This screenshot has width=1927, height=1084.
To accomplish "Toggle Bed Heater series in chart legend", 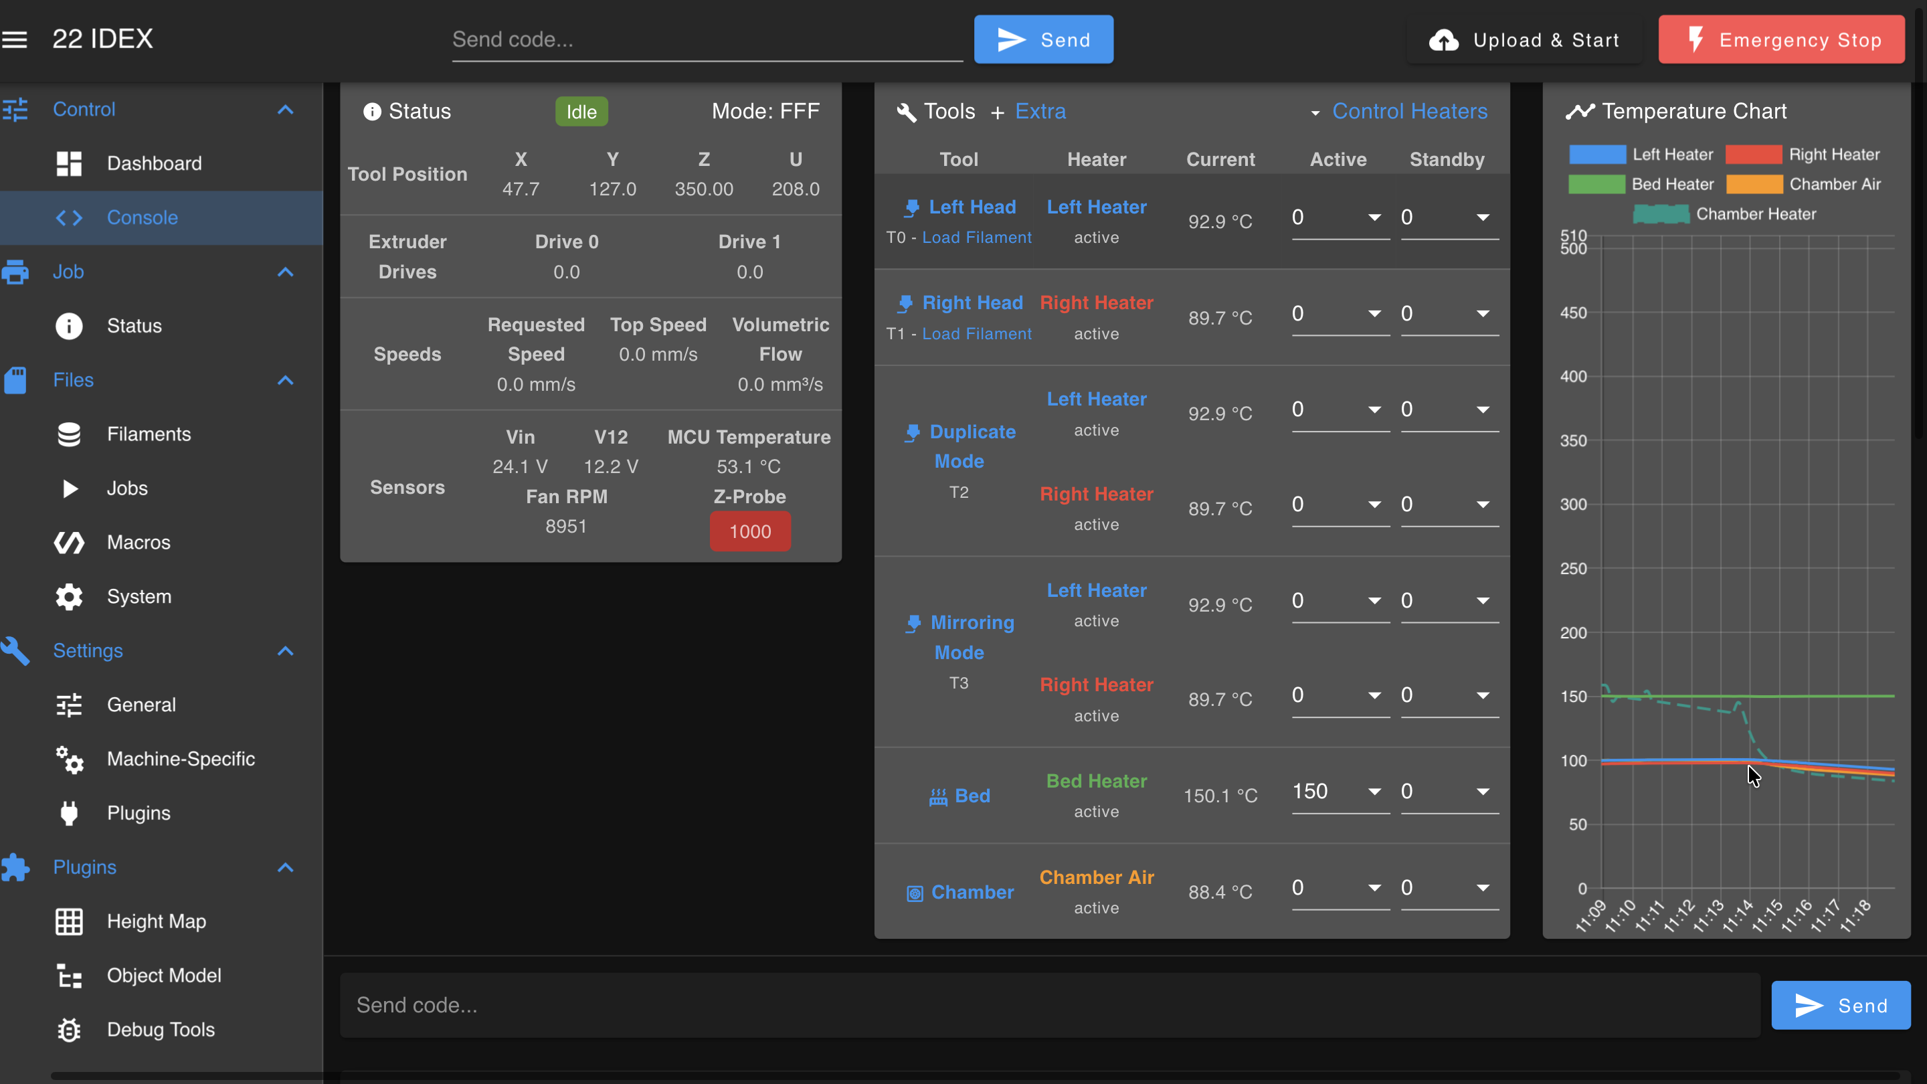I will click(x=1641, y=185).
